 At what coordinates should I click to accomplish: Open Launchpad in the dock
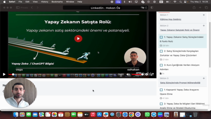pyautogui.click(x=22, y=115)
